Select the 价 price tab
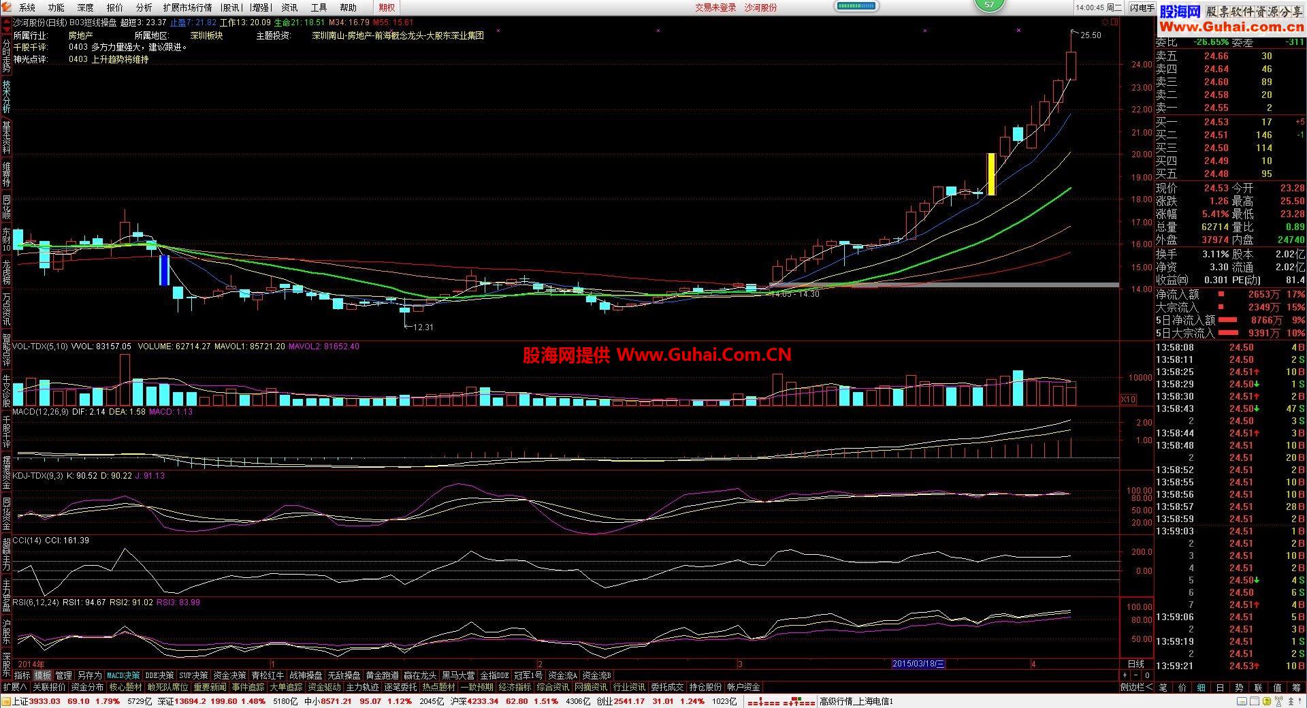The width and height of the screenshot is (1307, 708). pyautogui.click(x=1182, y=688)
